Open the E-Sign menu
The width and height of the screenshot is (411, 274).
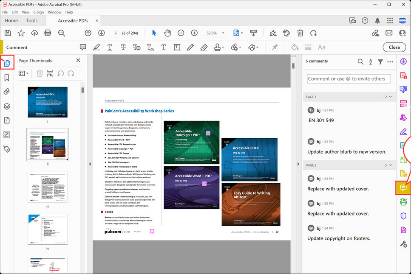[39, 12]
